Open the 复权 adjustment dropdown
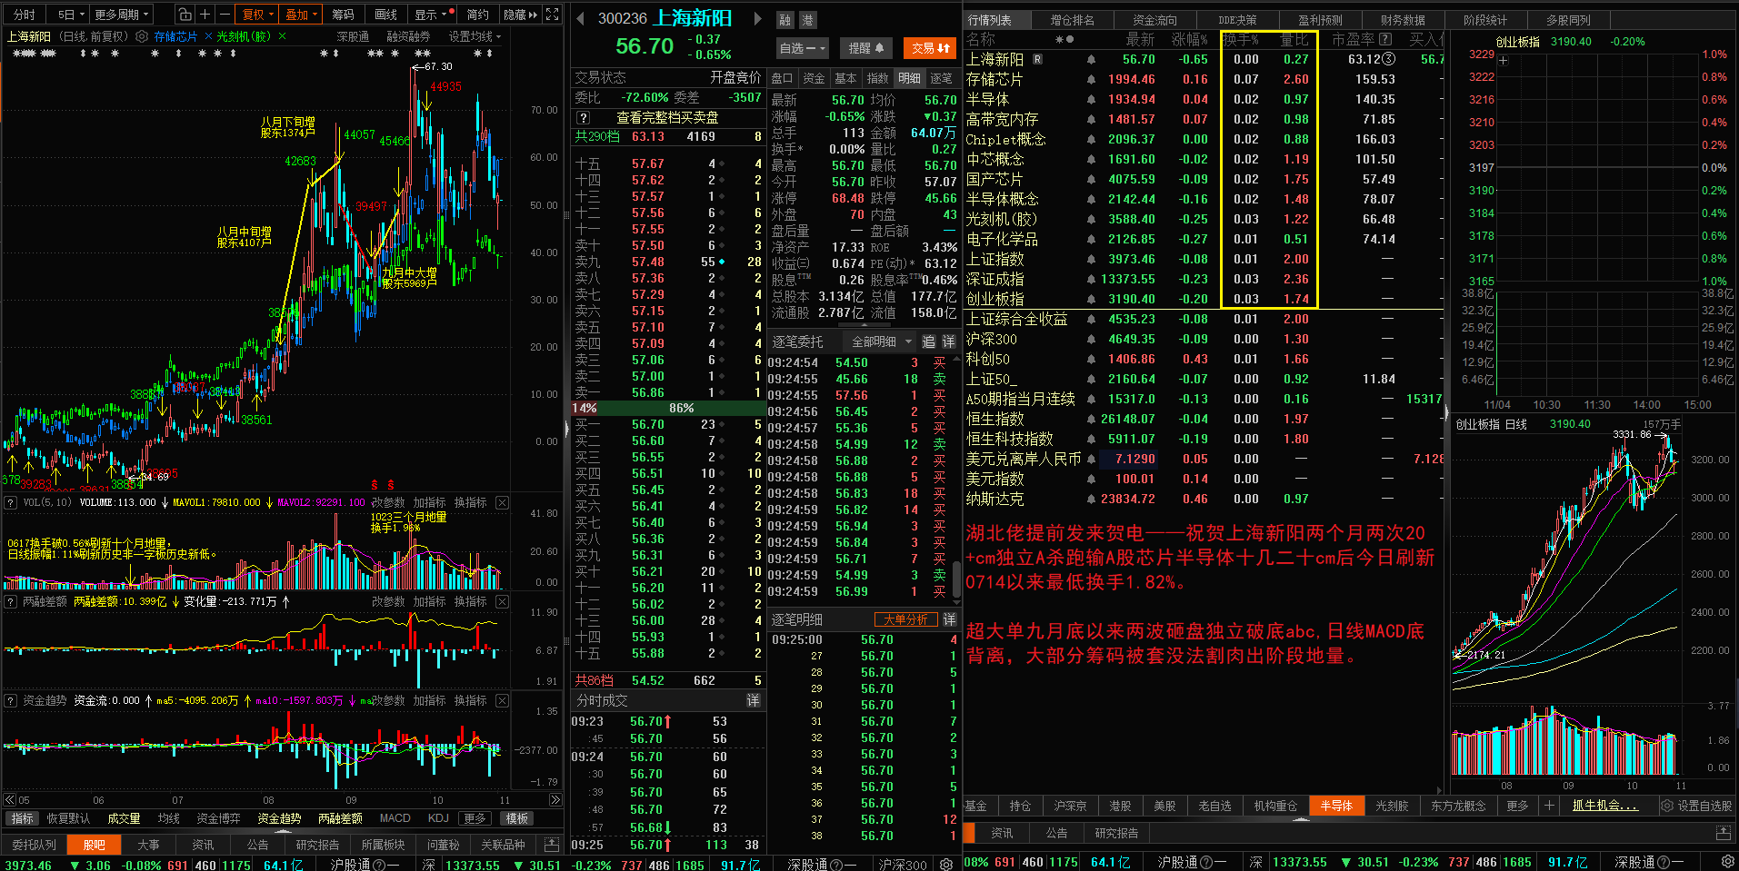 [257, 15]
